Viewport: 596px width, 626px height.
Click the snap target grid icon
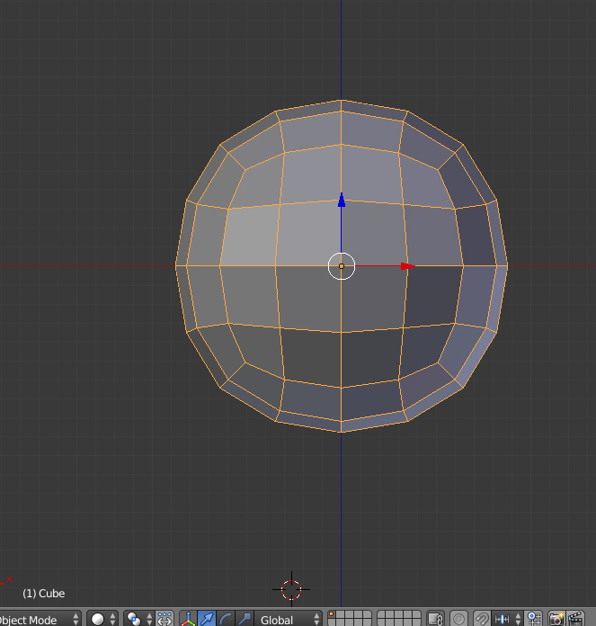(x=534, y=619)
